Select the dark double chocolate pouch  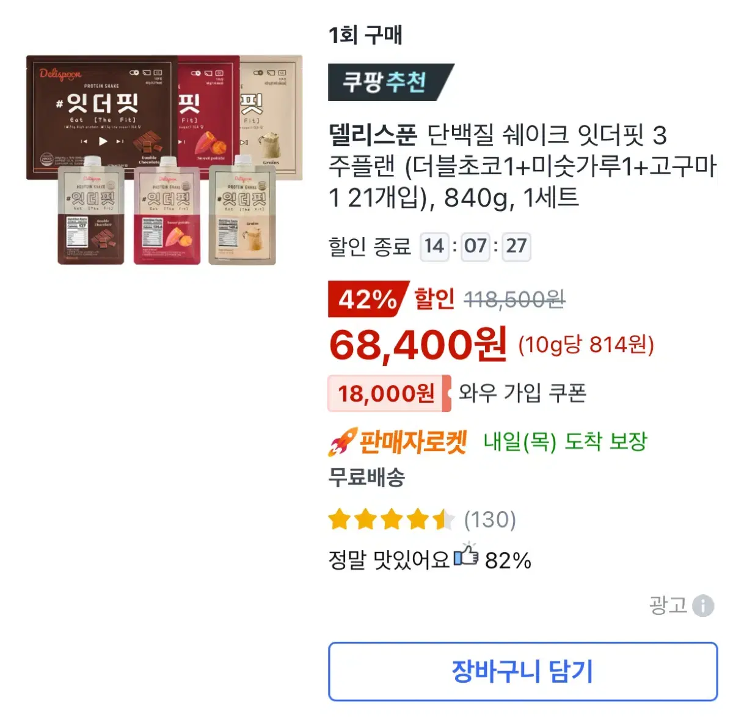[91, 210]
